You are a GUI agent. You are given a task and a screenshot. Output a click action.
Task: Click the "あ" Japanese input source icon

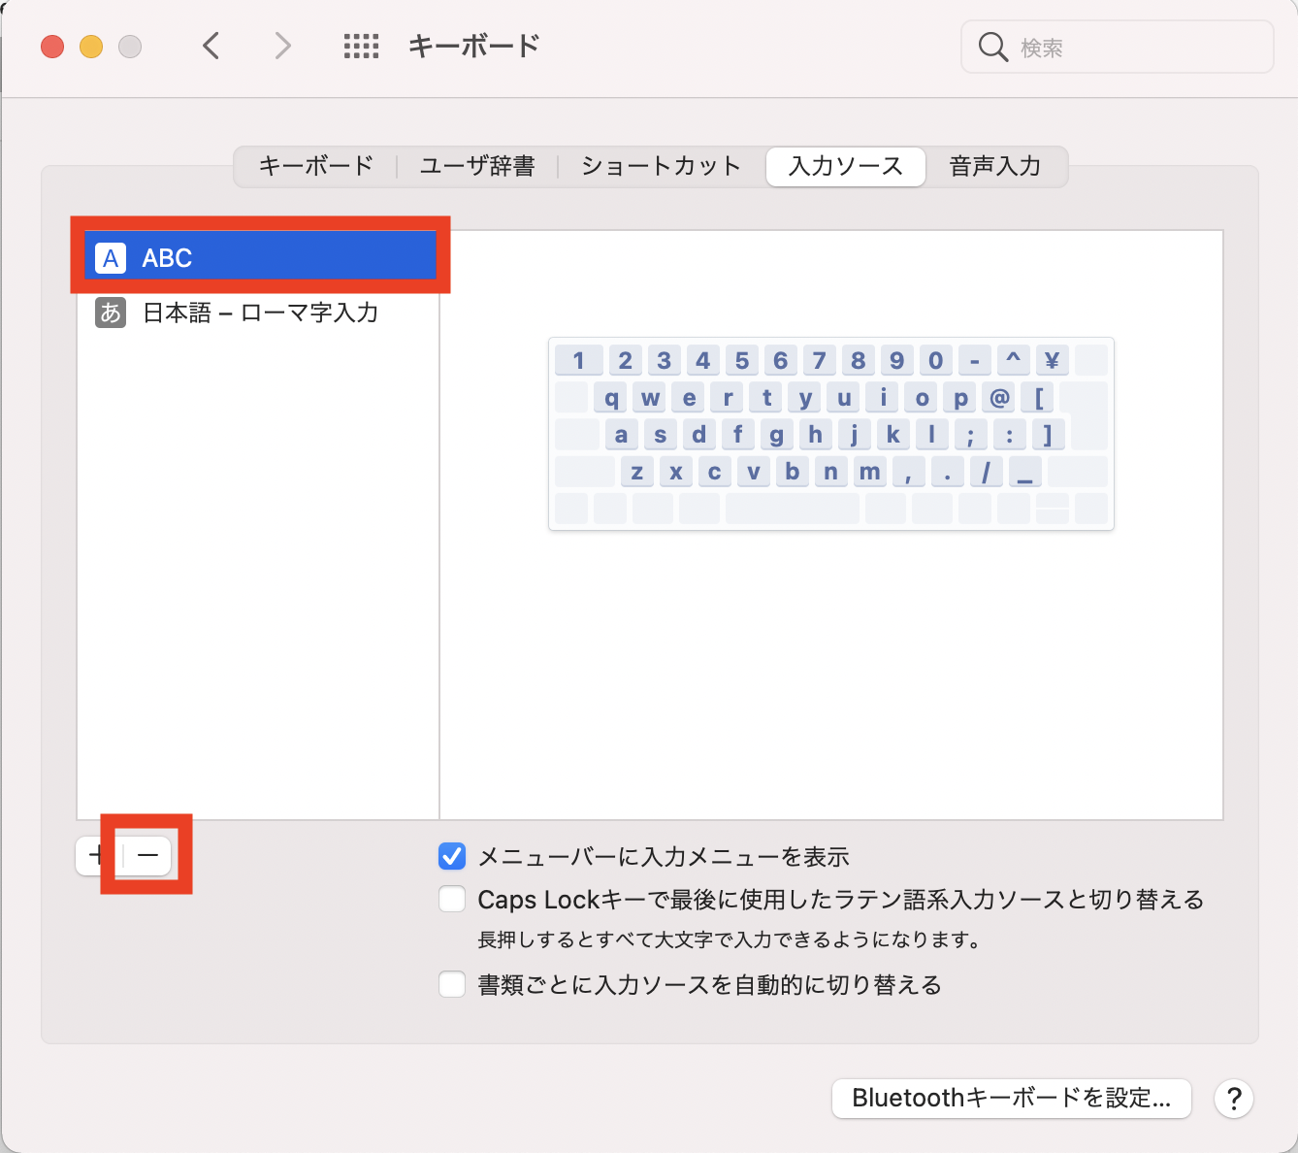click(x=111, y=313)
